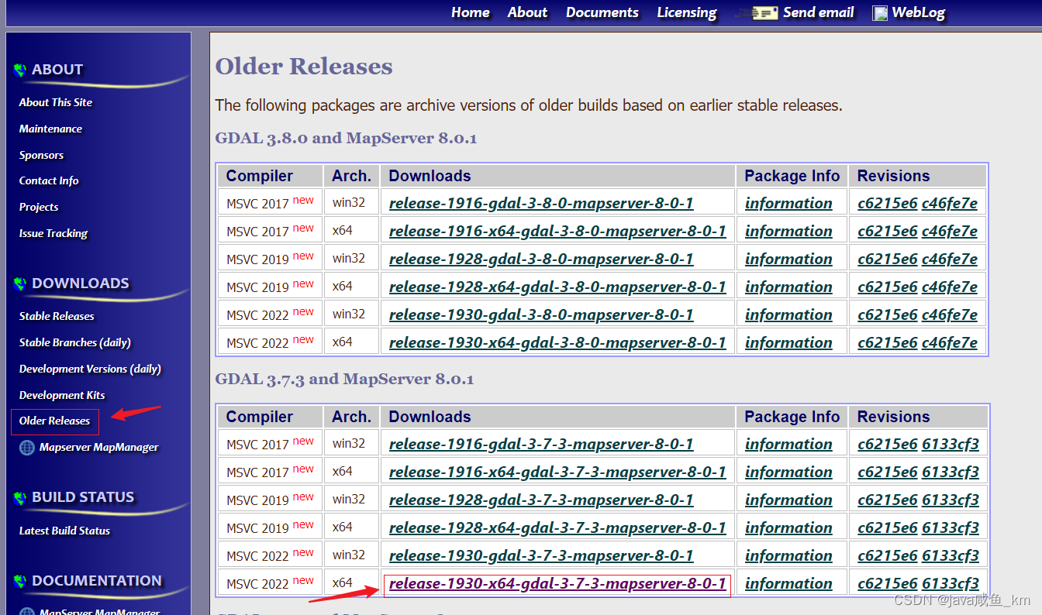
Task: Click the WebLog icon in top navigation
Action: point(879,13)
